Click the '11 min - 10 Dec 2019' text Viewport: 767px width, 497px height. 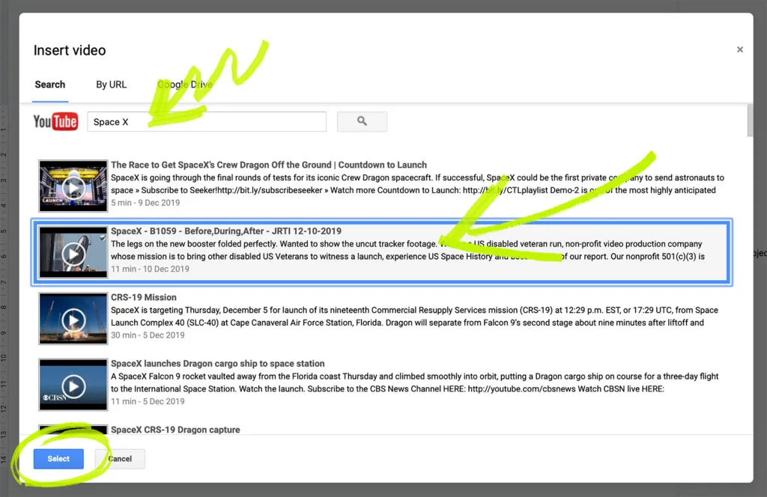(150, 269)
